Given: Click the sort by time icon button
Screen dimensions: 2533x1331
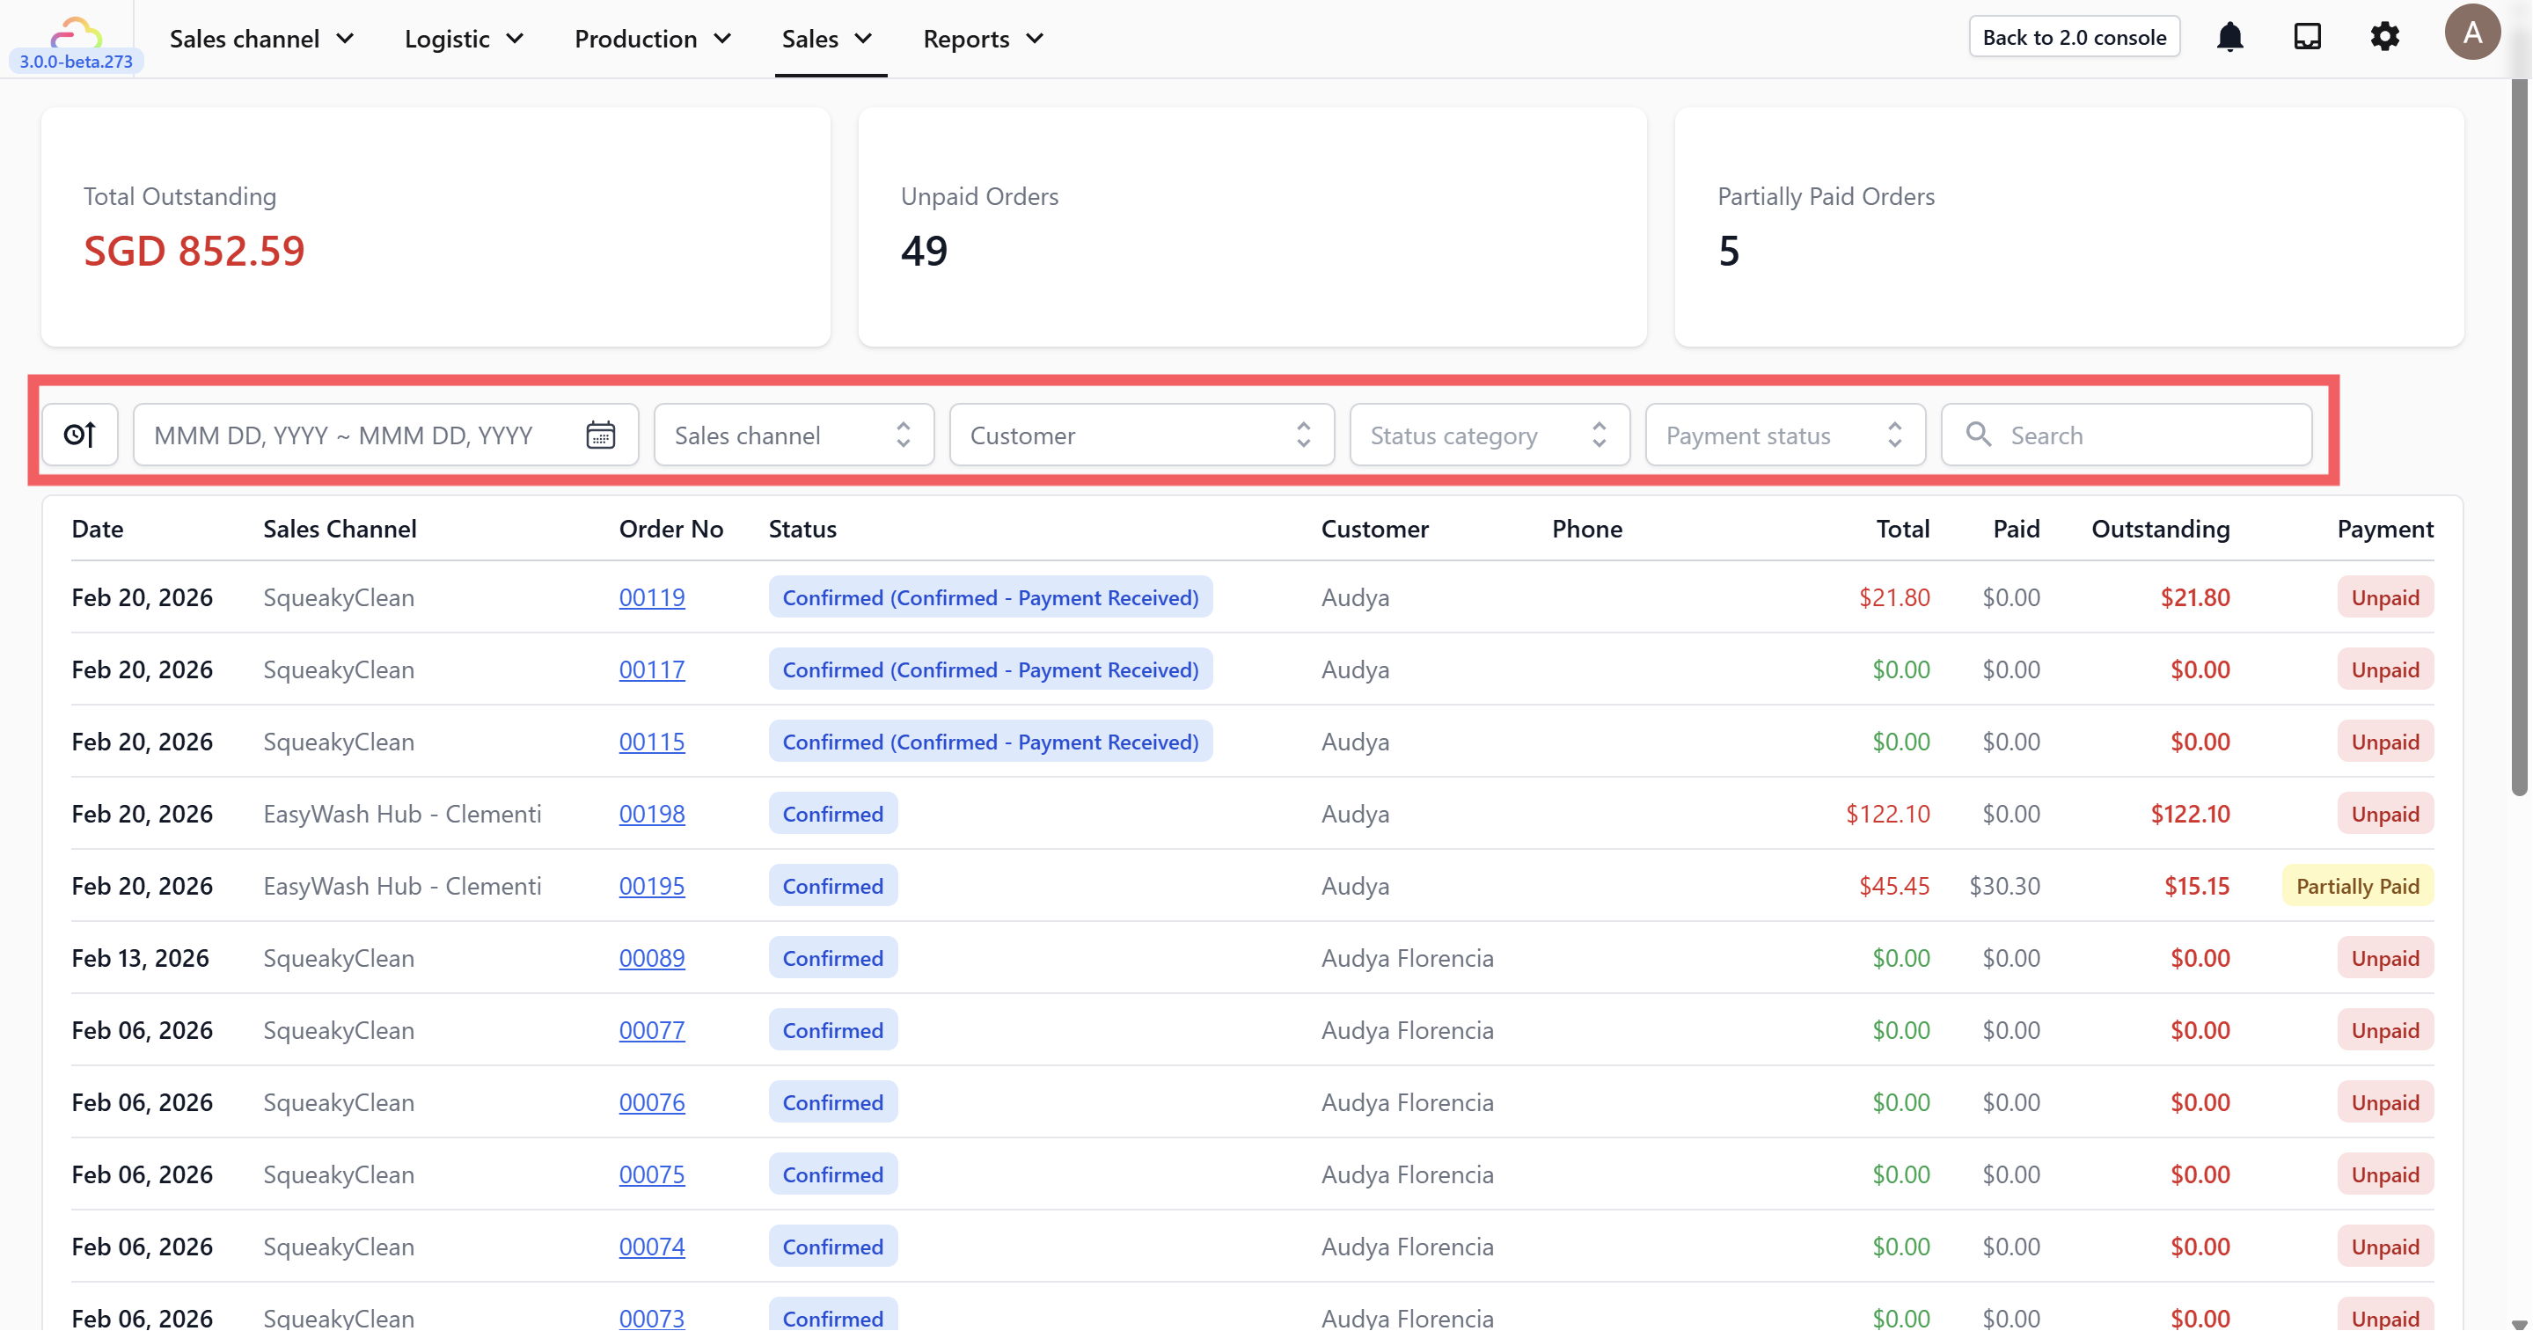Looking at the screenshot, I should click(x=80, y=435).
